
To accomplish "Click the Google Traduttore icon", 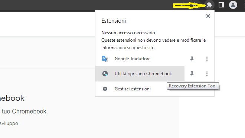I will click(105, 59).
